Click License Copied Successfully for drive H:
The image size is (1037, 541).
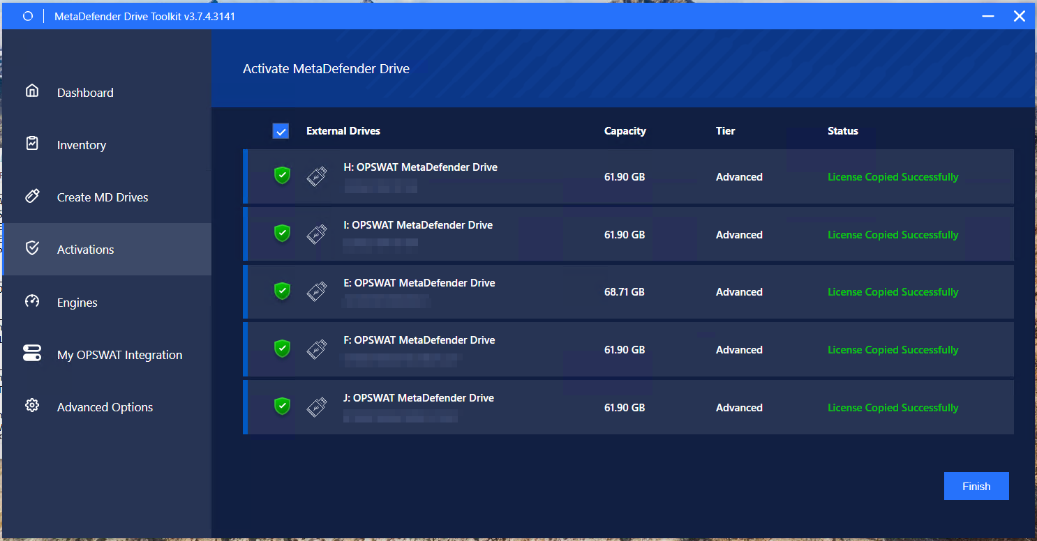[893, 177]
